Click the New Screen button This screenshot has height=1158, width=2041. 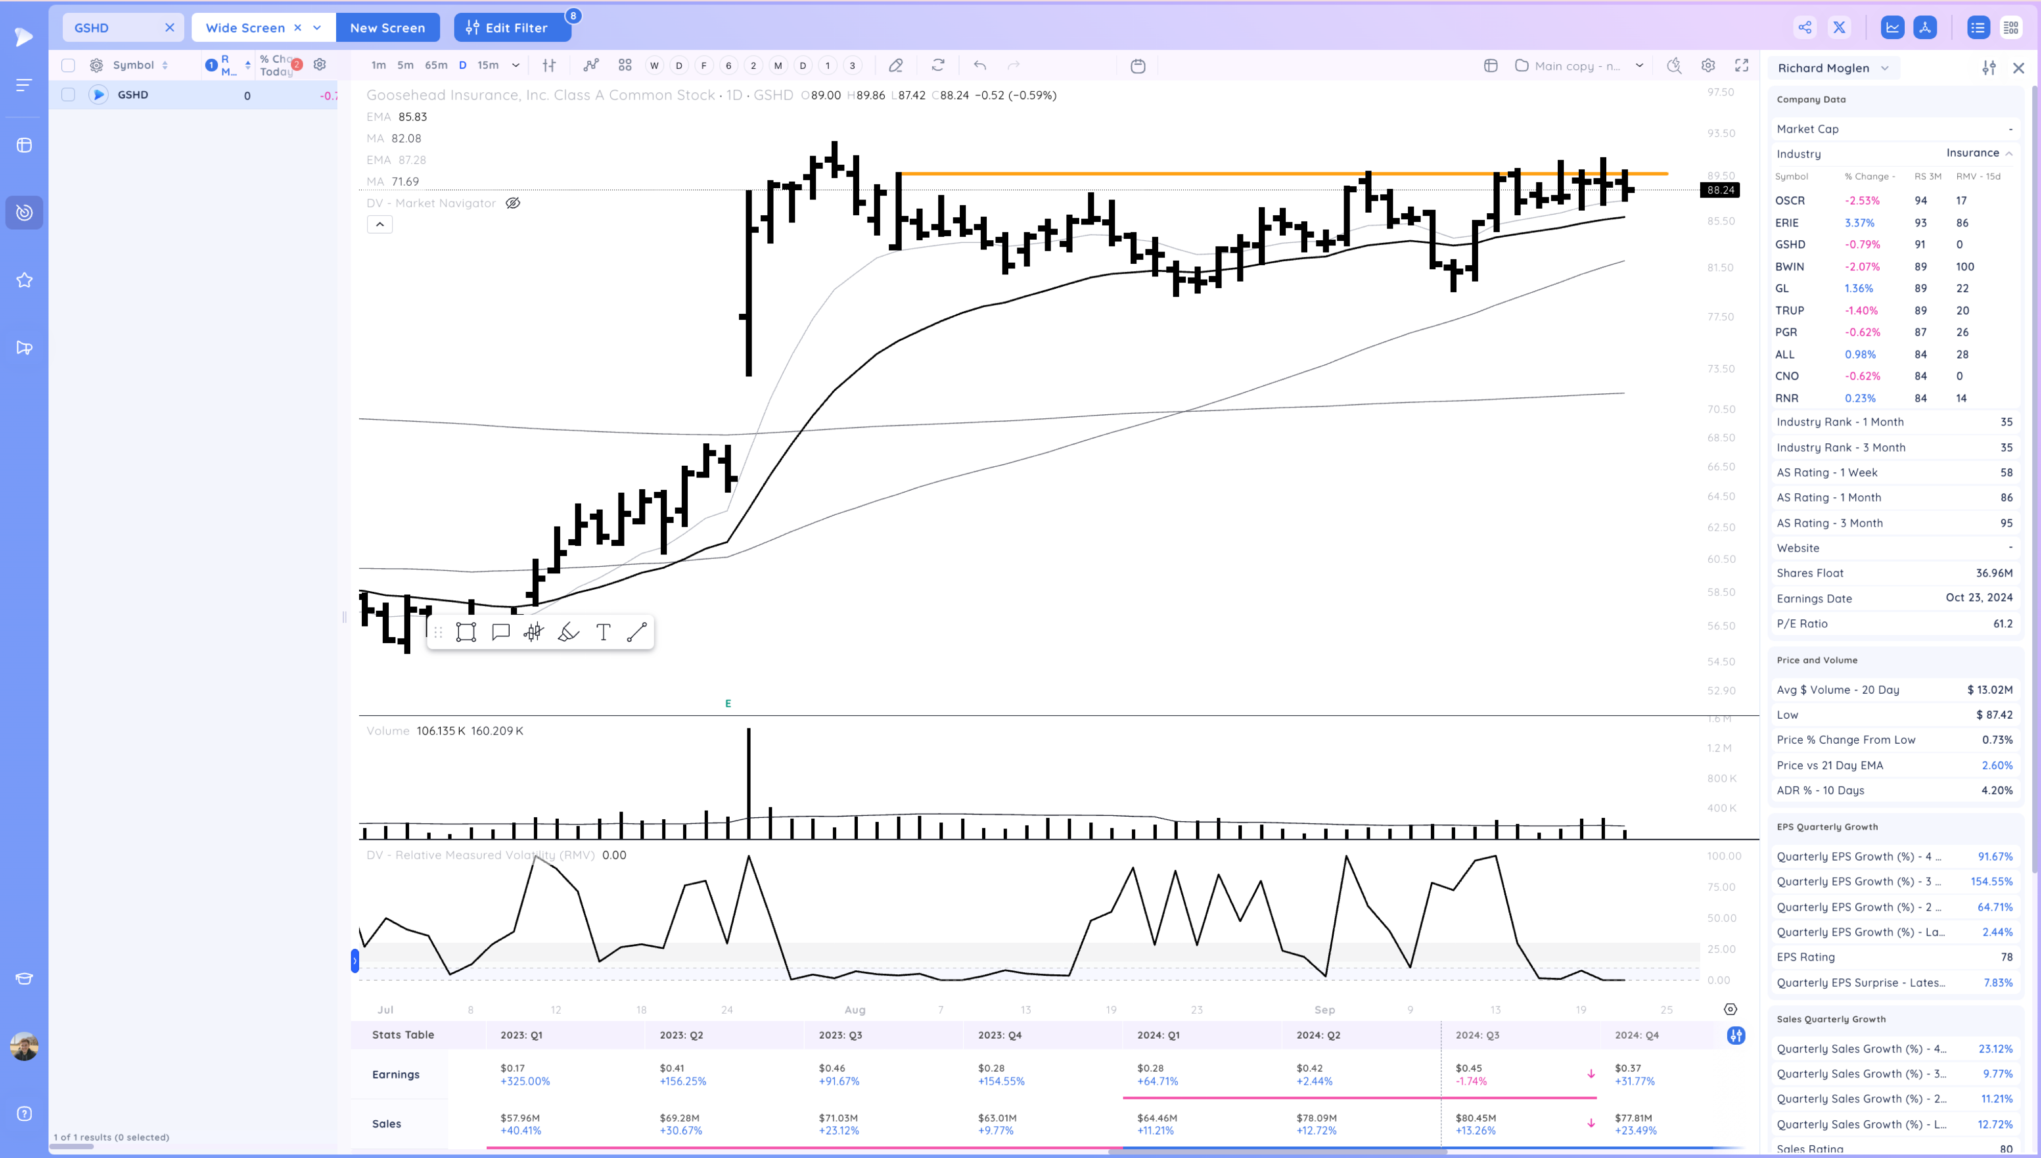click(x=387, y=28)
